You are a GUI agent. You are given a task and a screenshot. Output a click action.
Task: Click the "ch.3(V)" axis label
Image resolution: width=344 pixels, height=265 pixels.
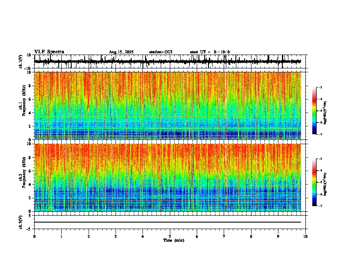point(21,222)
